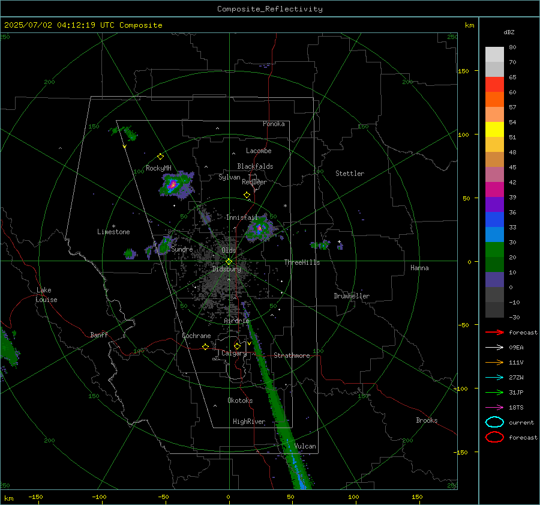Click the Sundre label
Image resolution: width=540 pixels, height=505 pixels.
[x=182, y=249]
